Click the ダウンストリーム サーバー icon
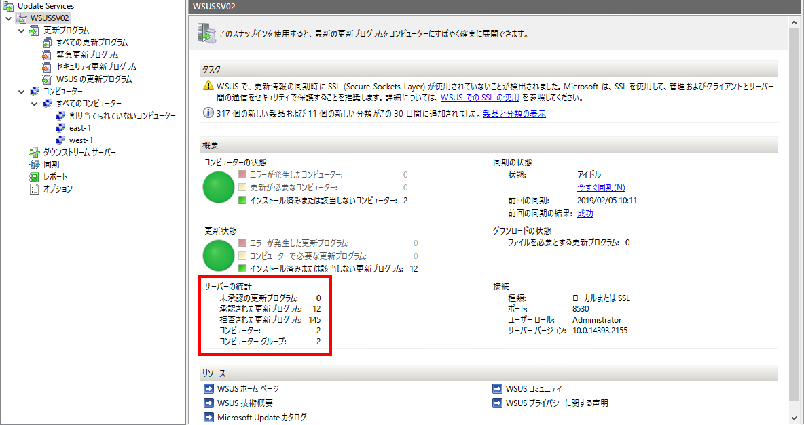804x425 pixels. click(x=35, y=153)
